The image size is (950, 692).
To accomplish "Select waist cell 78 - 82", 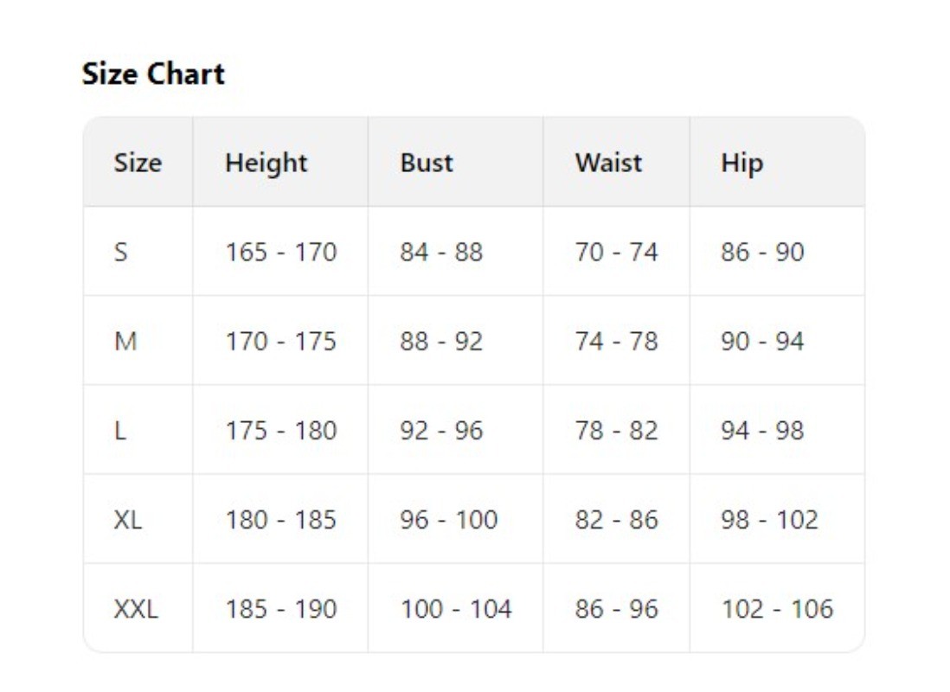I will coord(616,430).
